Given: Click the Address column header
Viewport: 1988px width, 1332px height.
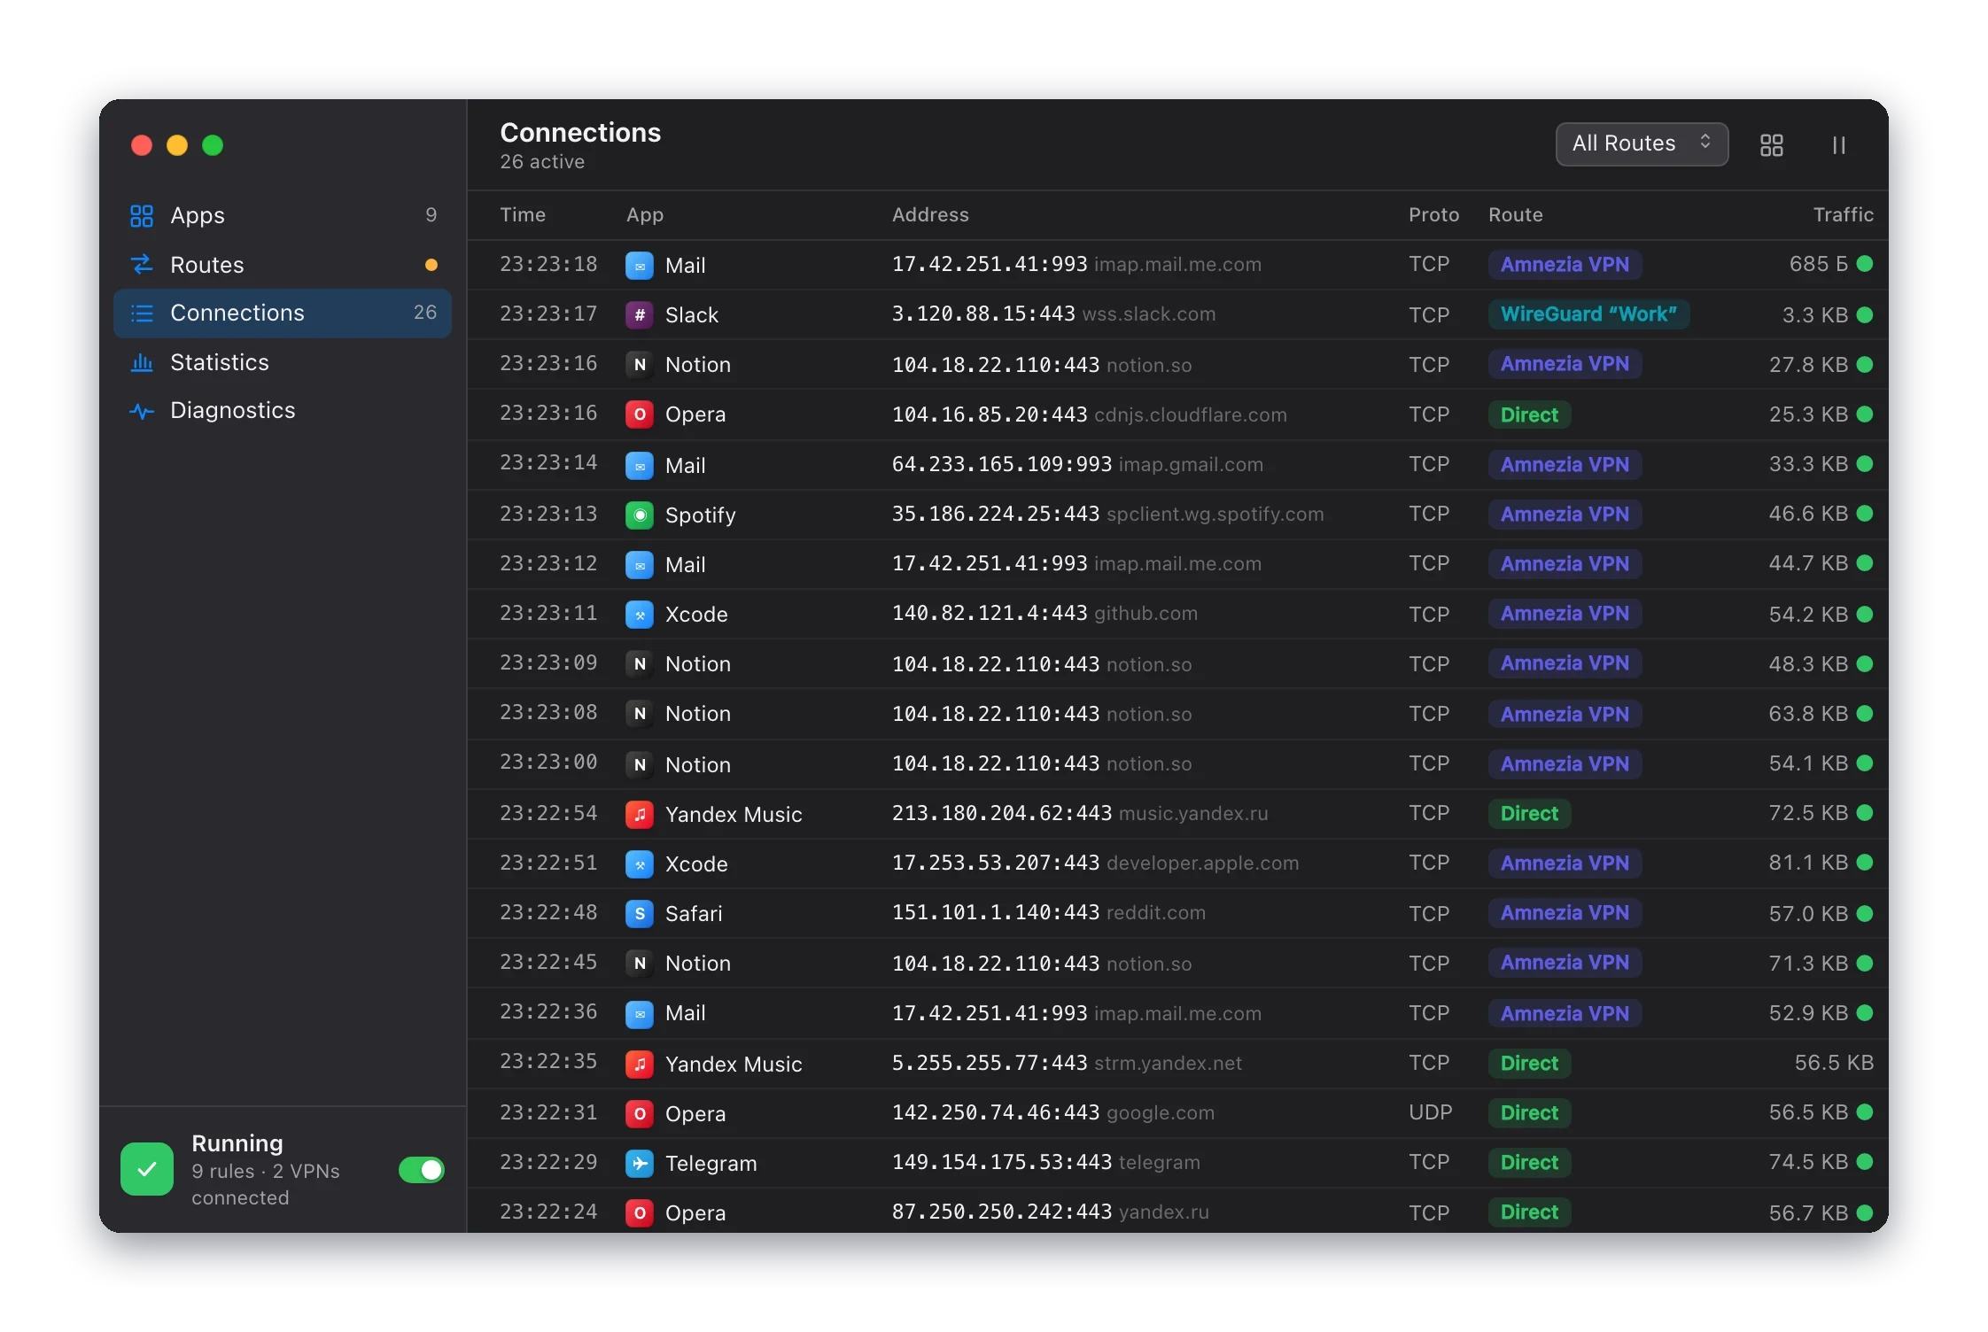Looking at the screenshot, I should [930, 214].
